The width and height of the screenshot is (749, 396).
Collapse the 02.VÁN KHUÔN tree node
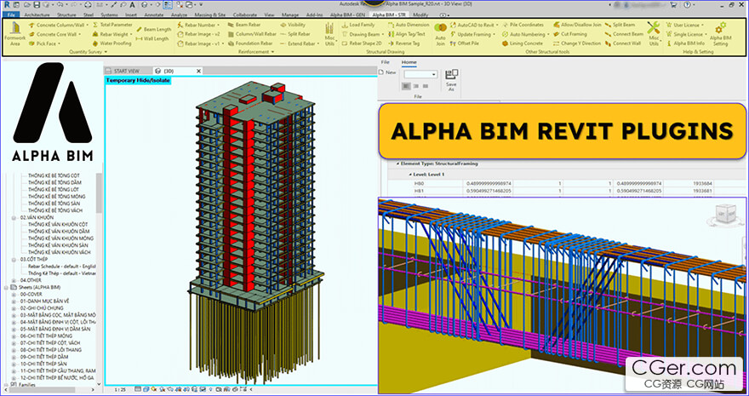14,217
